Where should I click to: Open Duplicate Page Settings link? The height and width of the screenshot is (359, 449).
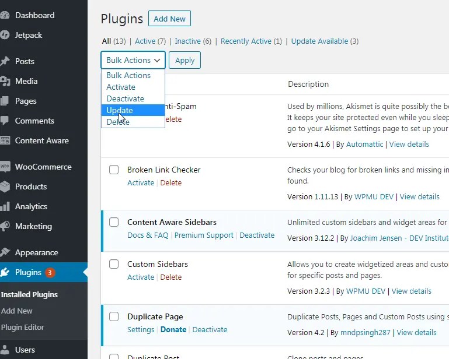[141, 329]
